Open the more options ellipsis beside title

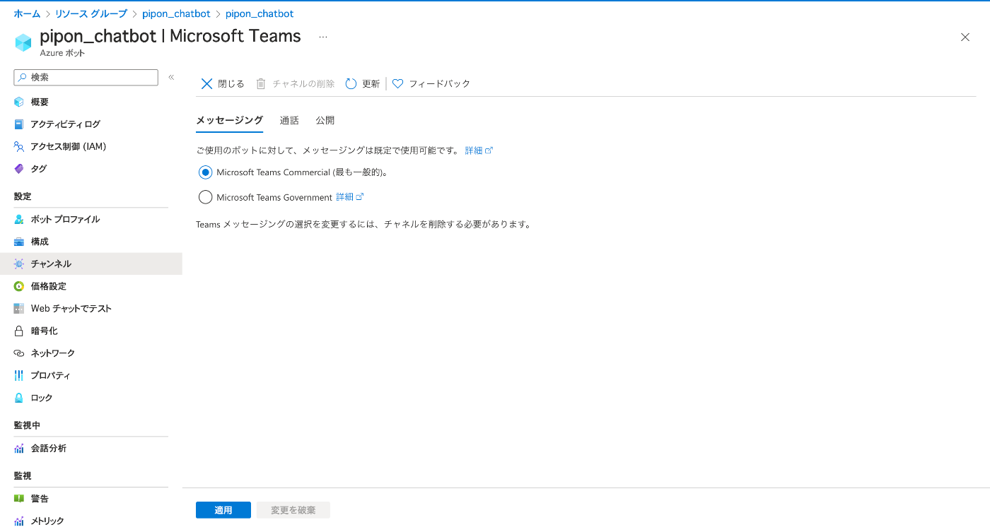pyautogui.click(x=323, y=37)
